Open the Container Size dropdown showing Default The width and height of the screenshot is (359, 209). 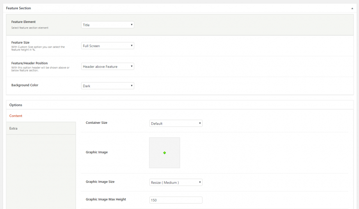tap(176, 123)
